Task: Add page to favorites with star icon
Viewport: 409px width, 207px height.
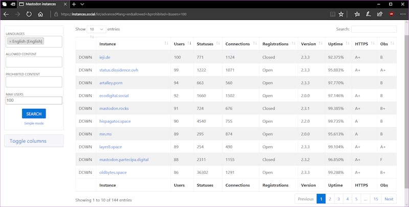Action: click(341, 14)
